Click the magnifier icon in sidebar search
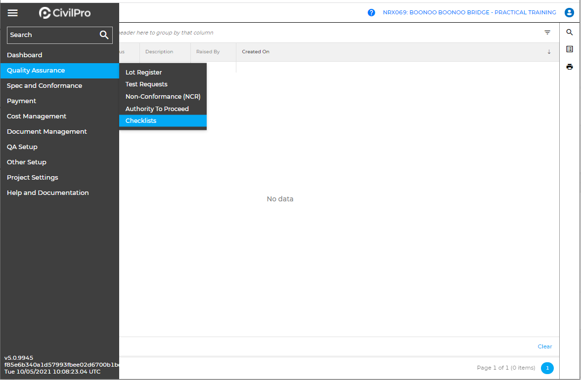 coord(104,35)
